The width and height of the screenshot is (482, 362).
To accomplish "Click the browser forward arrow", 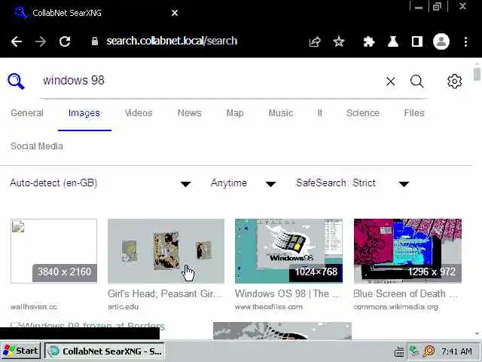I will tap(41, 41).
